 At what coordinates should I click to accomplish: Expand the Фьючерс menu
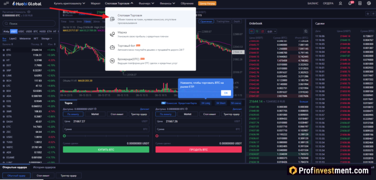tap(146, 3)
